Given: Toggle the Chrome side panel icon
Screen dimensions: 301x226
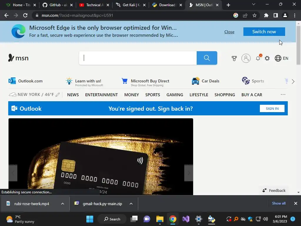Looking at the screenshot, I should pos(276,15).
